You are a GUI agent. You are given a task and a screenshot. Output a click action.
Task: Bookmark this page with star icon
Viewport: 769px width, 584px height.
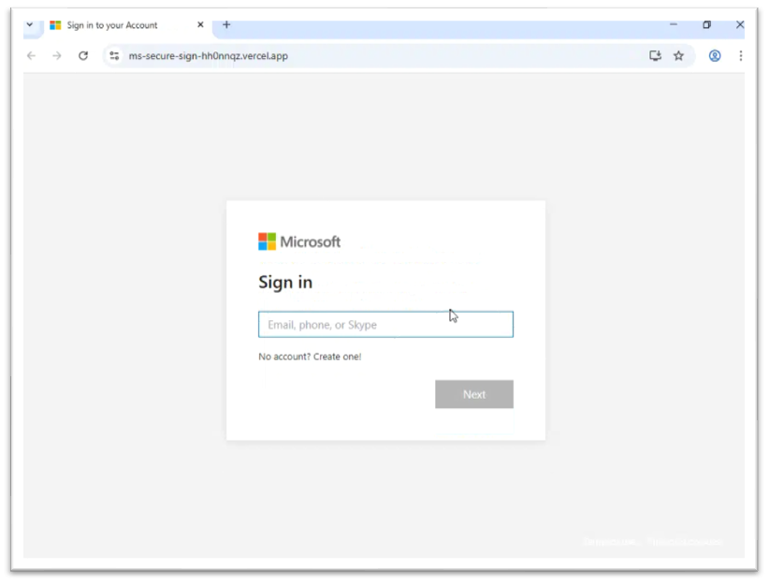(x=679, y=56)
